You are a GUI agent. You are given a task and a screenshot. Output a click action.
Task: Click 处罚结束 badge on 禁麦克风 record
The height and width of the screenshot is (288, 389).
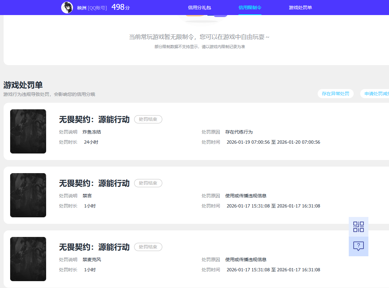[148, 247]
